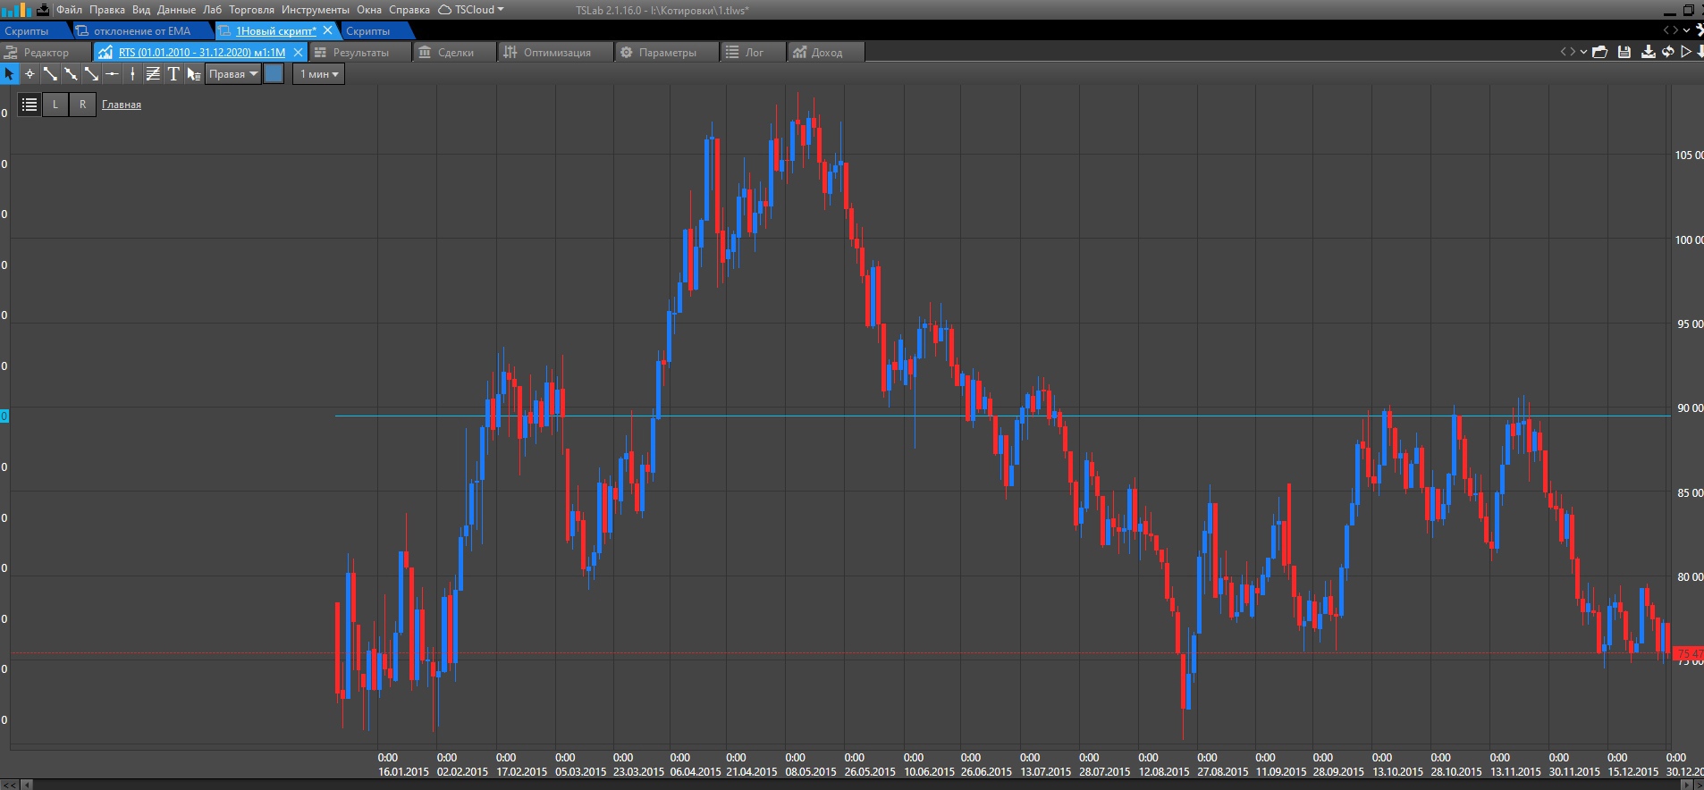Click the save floppy disk icon
The image size is (1704, 790).
click(x=1624, y=52)
